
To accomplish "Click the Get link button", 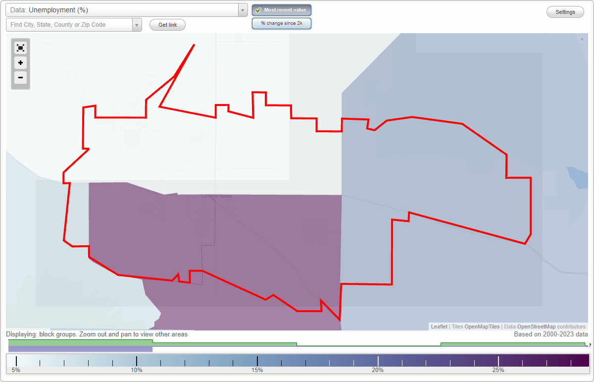I will [x=167, y=25].
